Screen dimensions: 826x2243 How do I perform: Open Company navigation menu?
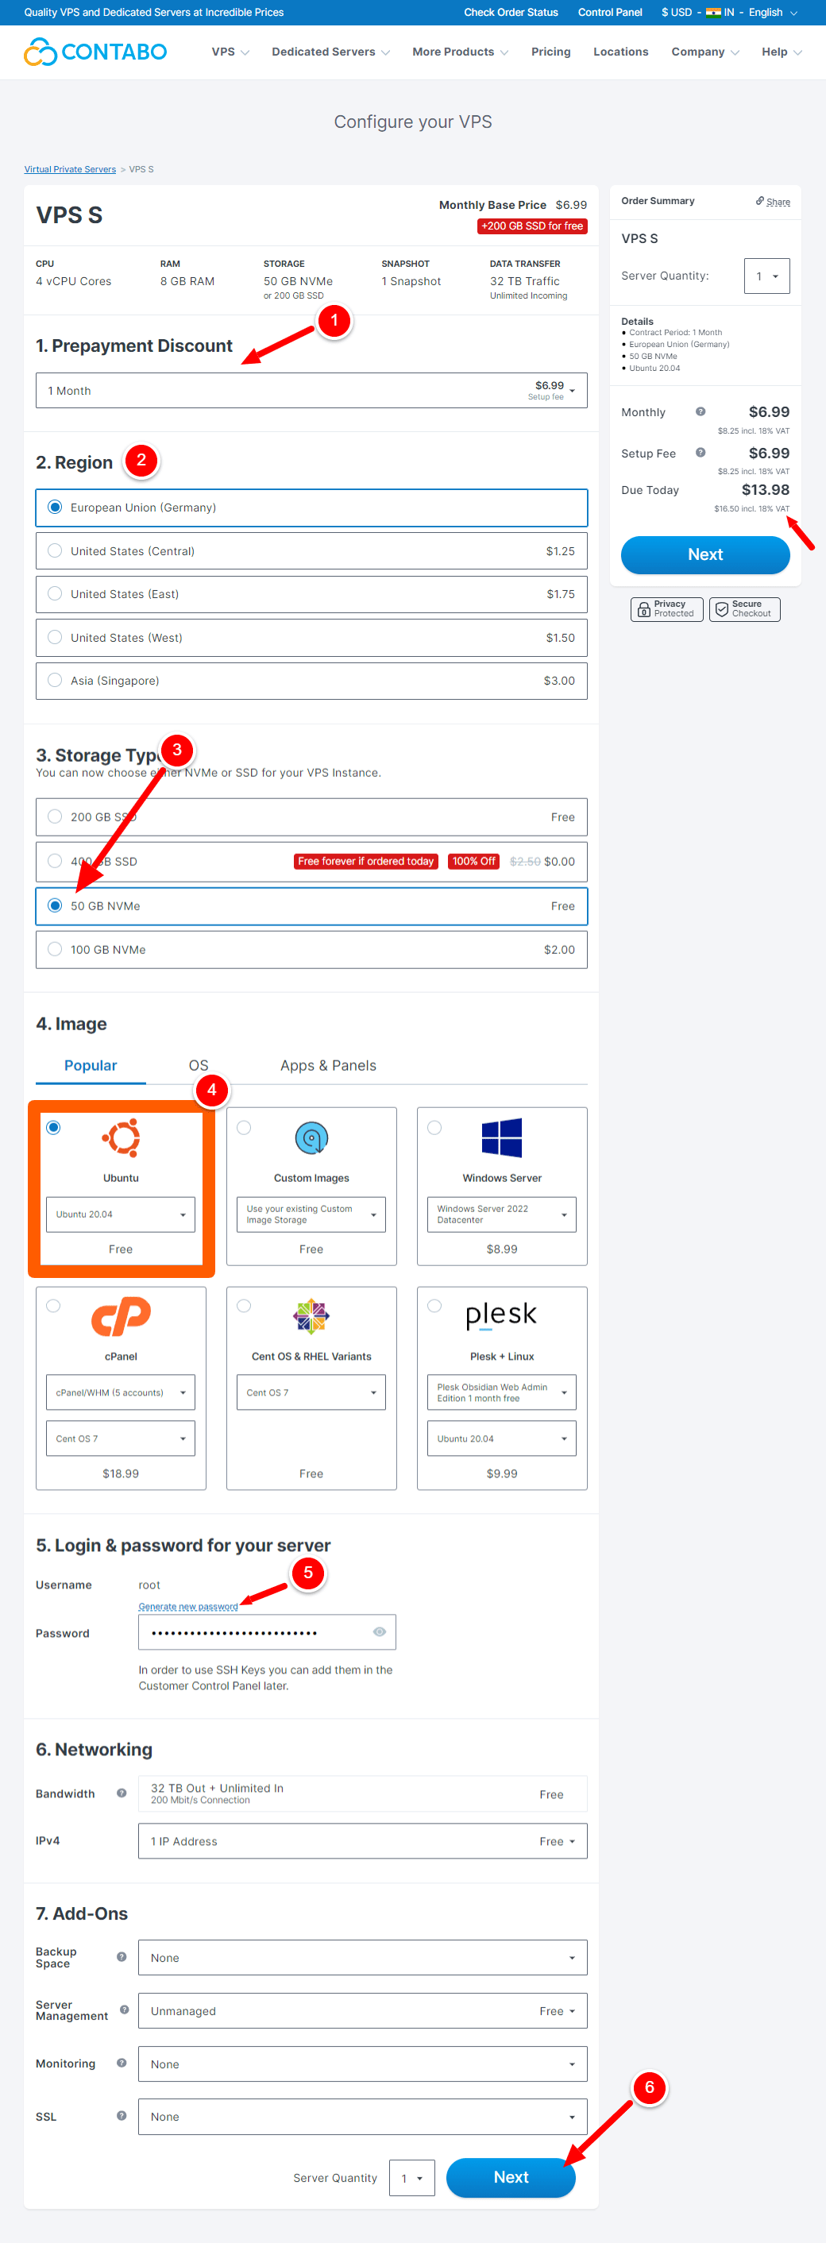705,52
